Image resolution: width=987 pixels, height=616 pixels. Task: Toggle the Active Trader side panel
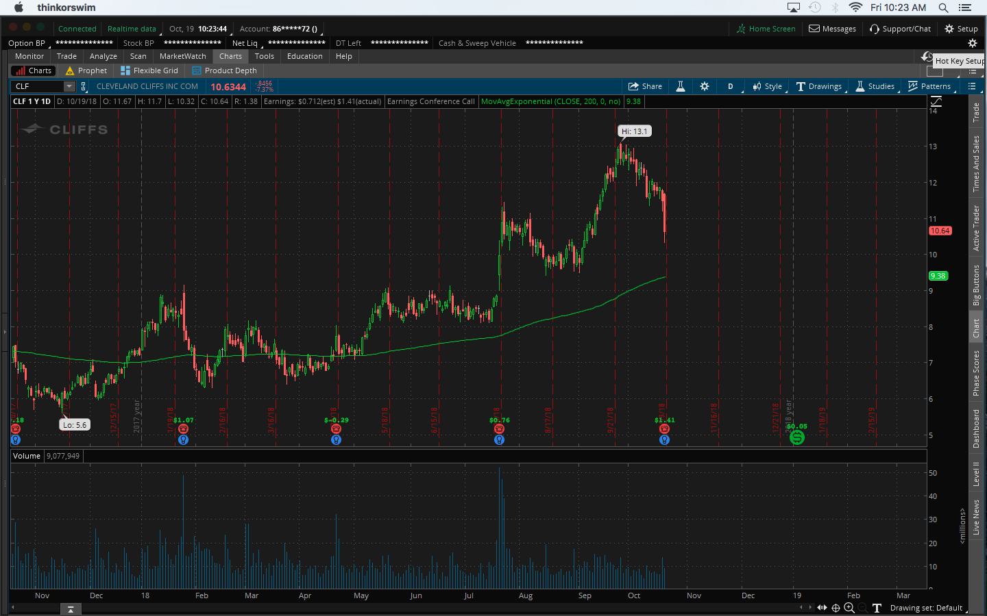(976, 228)
